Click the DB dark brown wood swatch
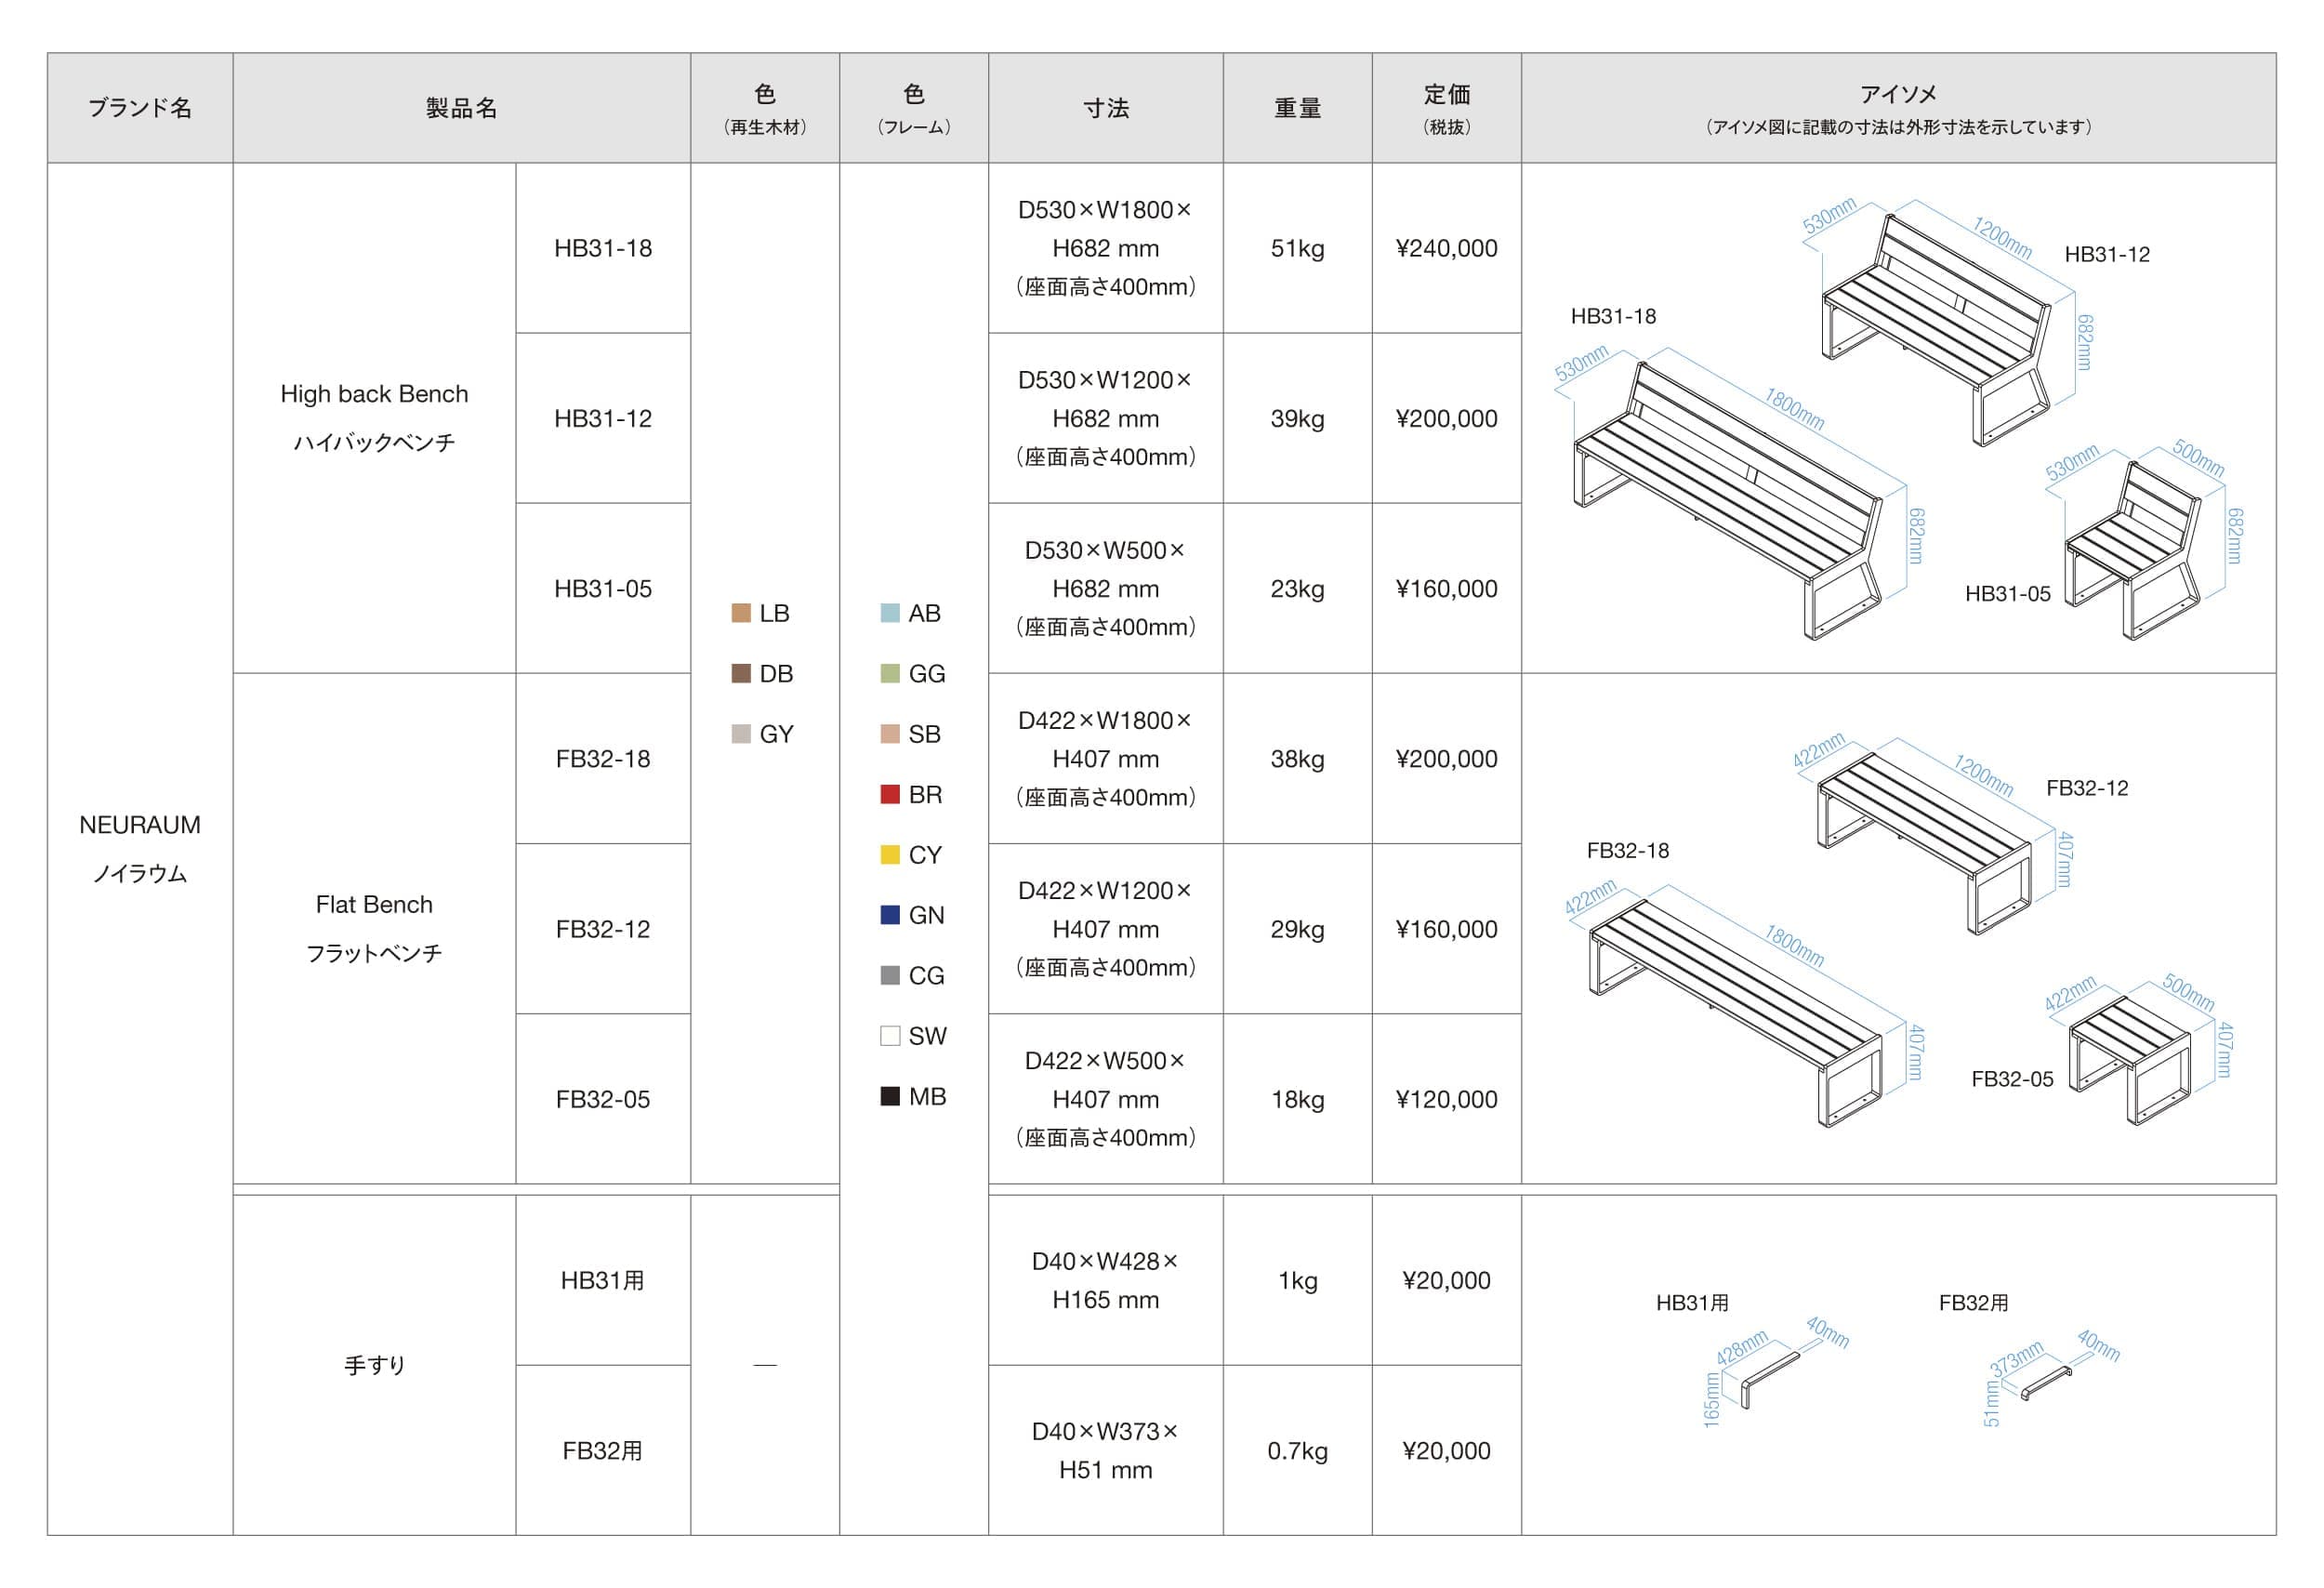The width and height of the screenshot is (2324, 1588). (741, 674)
